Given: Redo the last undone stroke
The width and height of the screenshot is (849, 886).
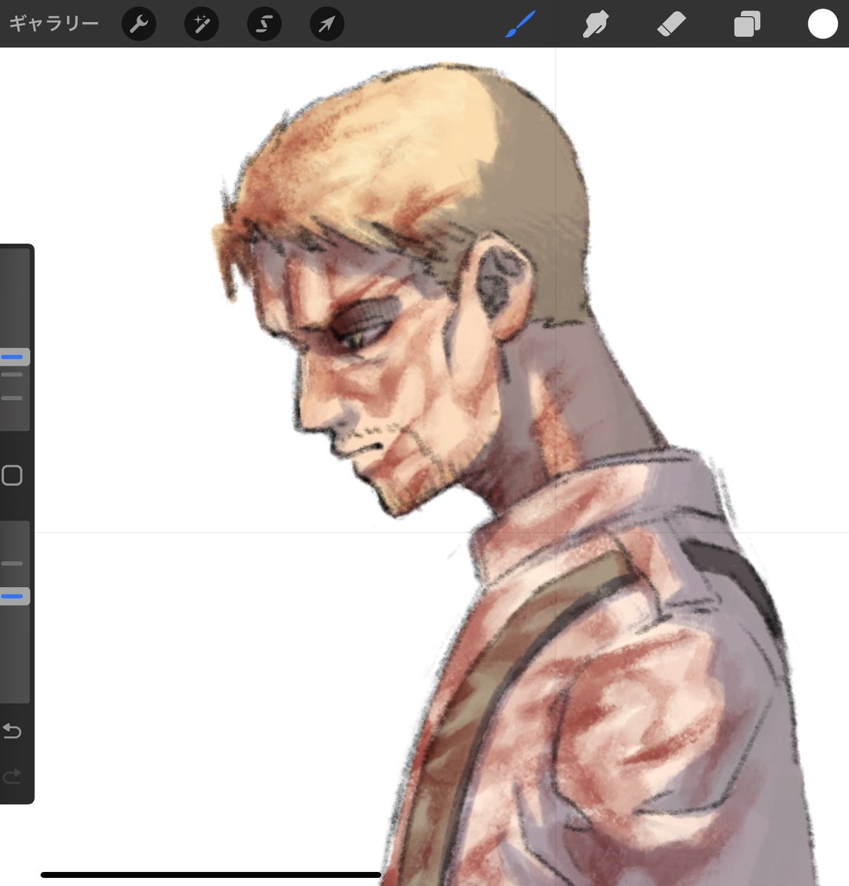Looking at the screenshot, I should (13, 776).
